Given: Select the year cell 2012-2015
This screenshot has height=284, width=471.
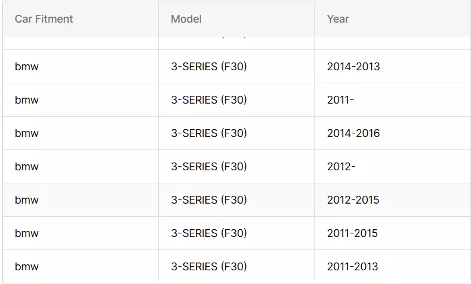Looking at the screenshot, I should coord(353,200).
